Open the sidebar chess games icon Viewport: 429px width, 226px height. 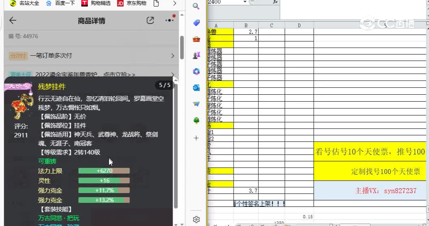196,55
